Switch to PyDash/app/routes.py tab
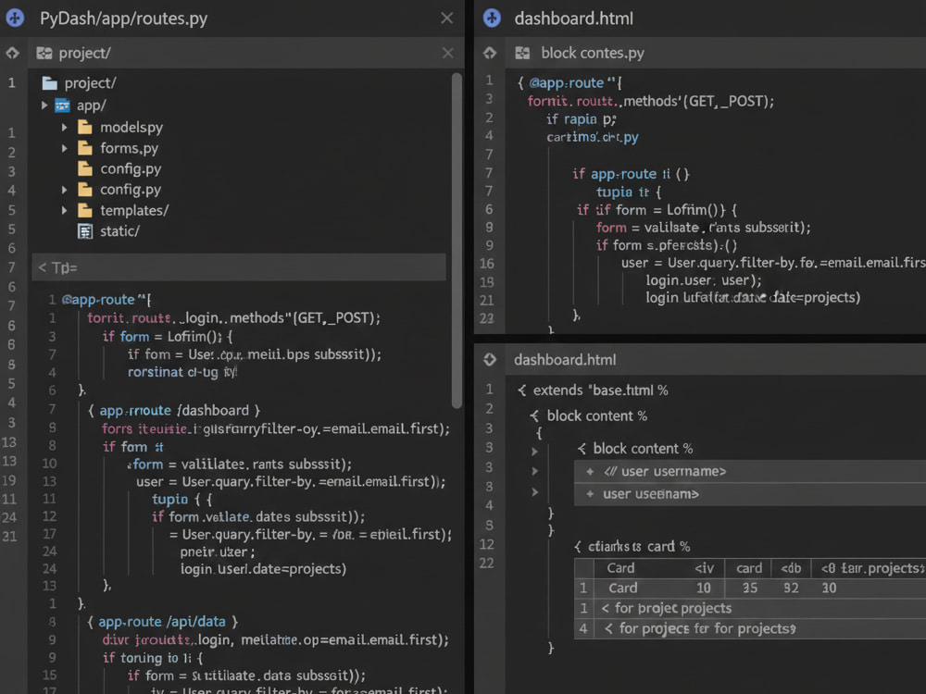The height and width of the screenshot is (694, 926). click(x=123, y=19)
